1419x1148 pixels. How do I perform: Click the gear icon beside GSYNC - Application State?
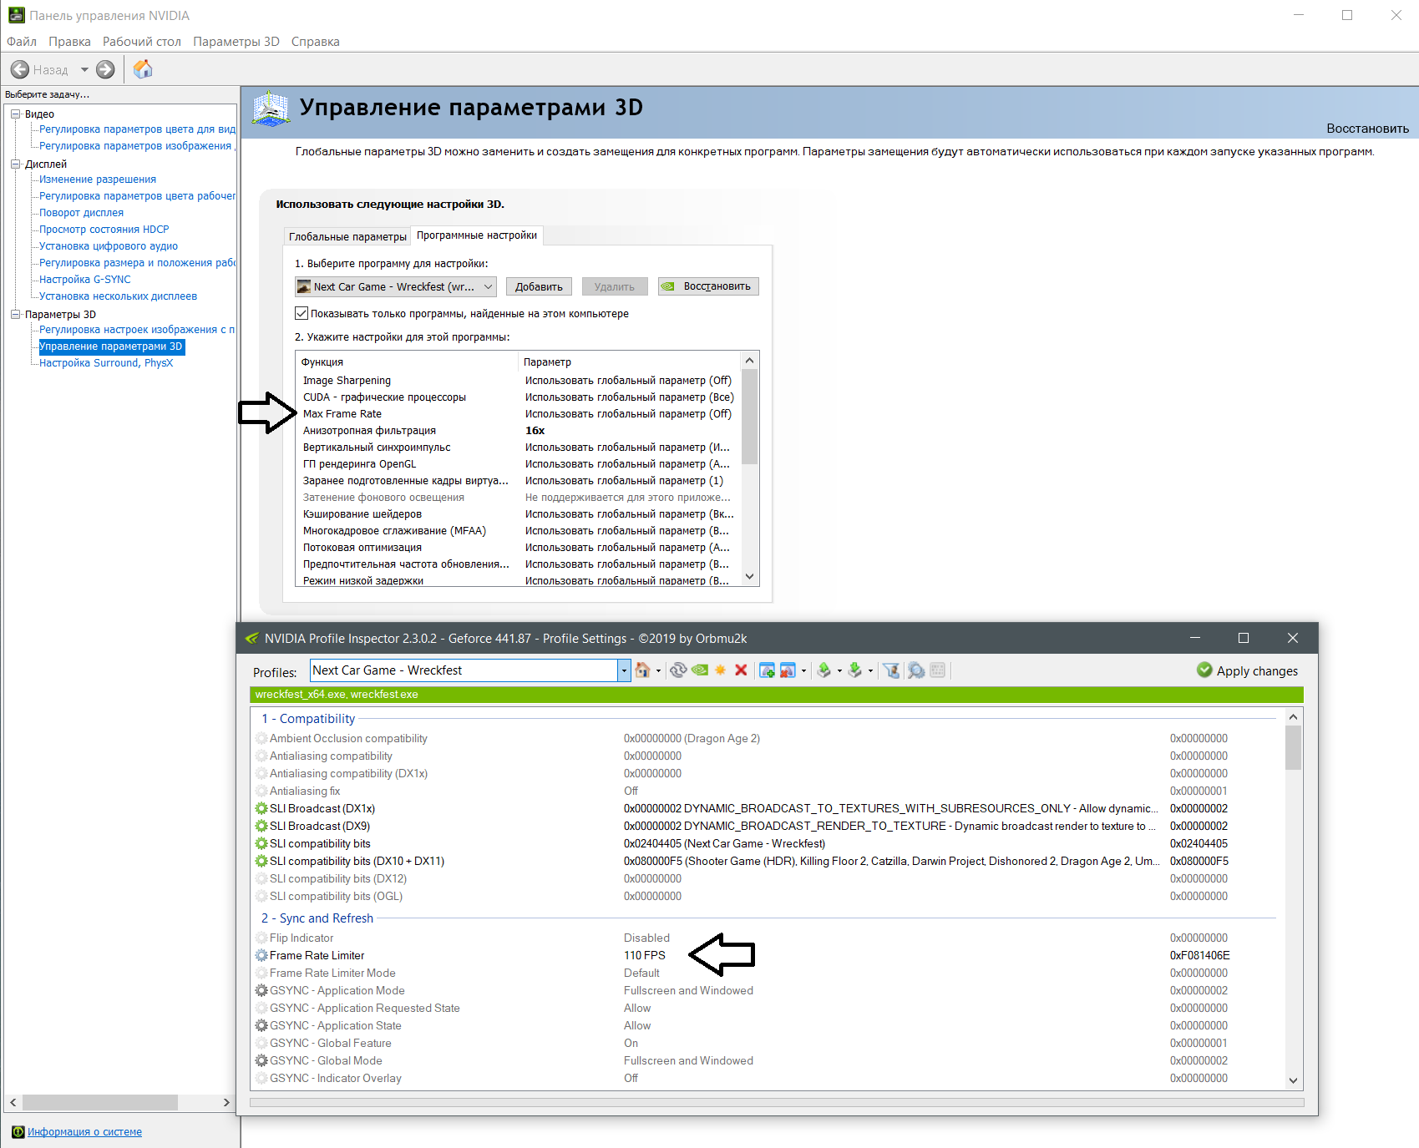coord(261,1026)
